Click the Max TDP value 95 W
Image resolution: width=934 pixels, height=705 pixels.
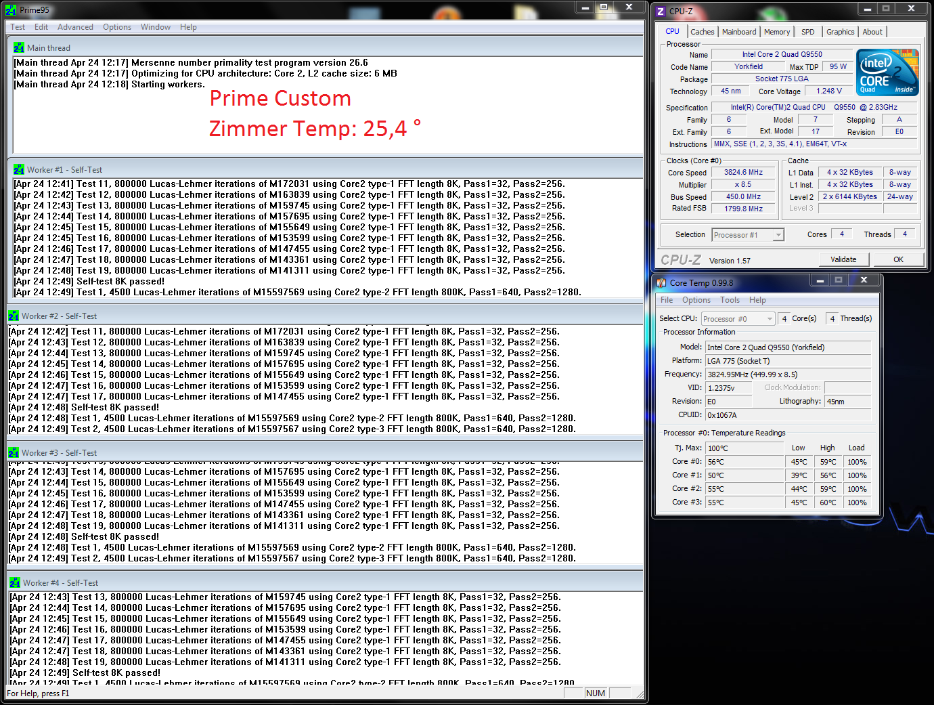838,66
